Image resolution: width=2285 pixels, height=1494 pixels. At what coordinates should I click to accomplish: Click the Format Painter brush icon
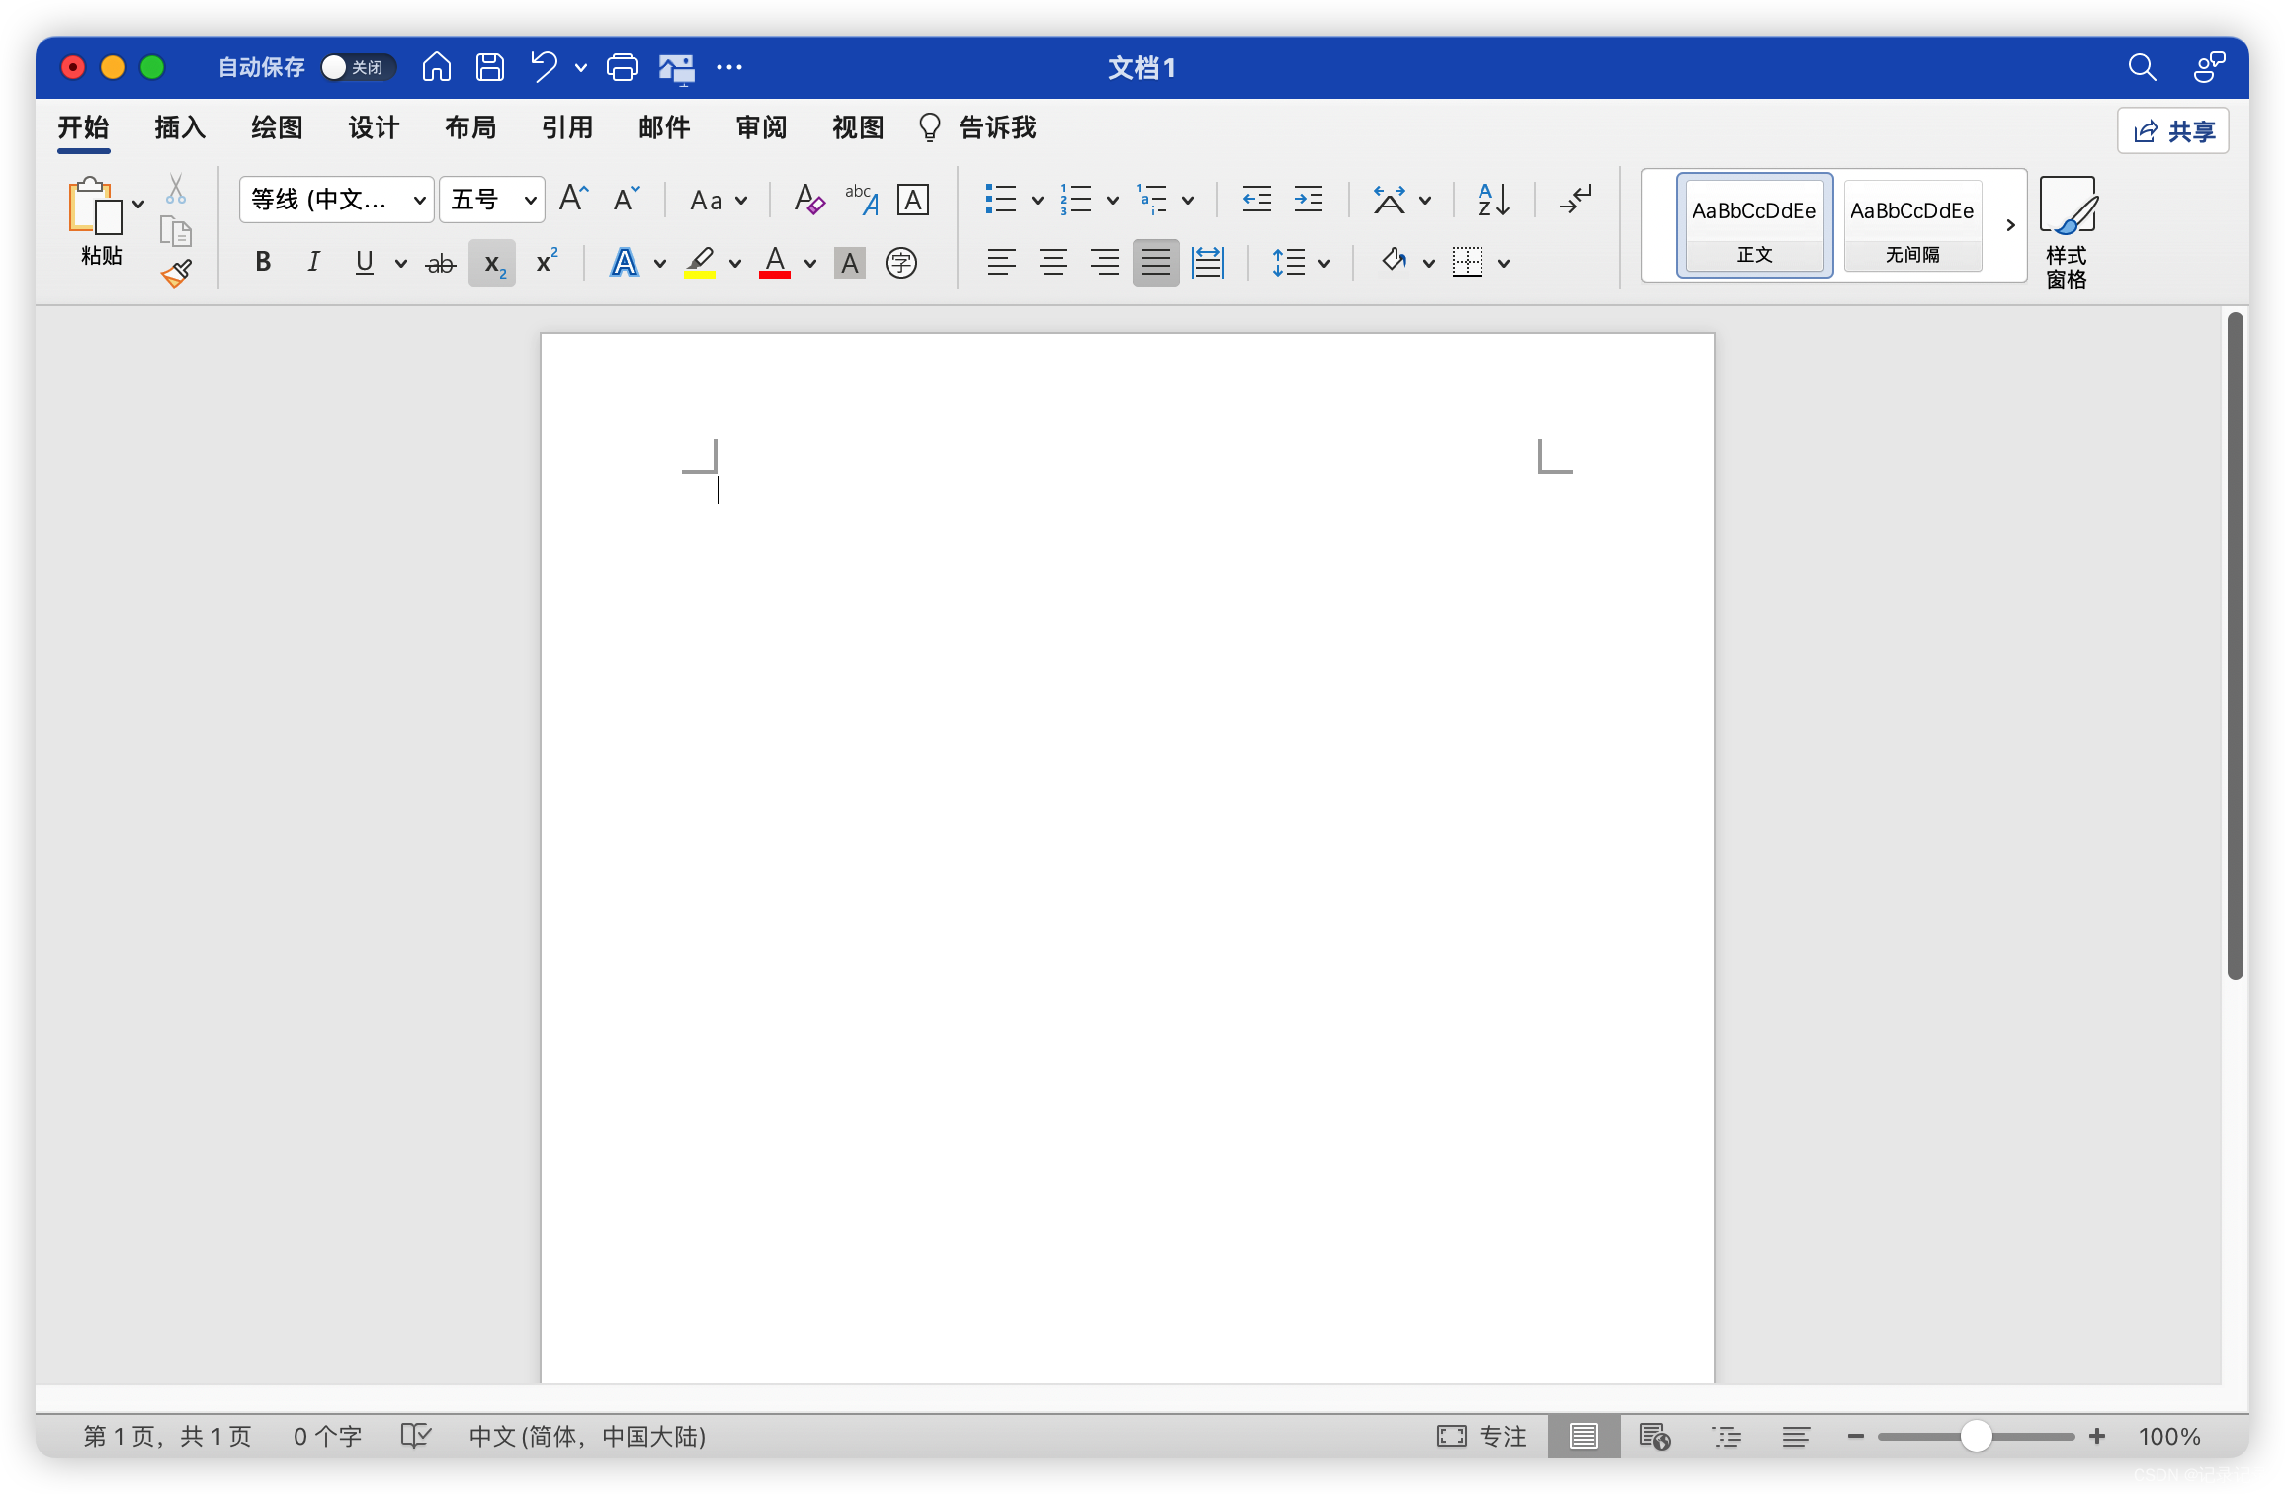tap(177, 273)
